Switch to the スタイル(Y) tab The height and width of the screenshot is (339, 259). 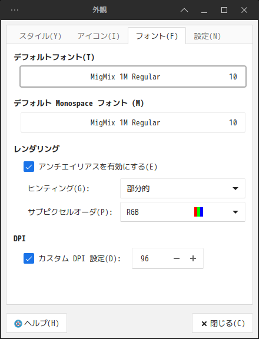click(41, 36)
